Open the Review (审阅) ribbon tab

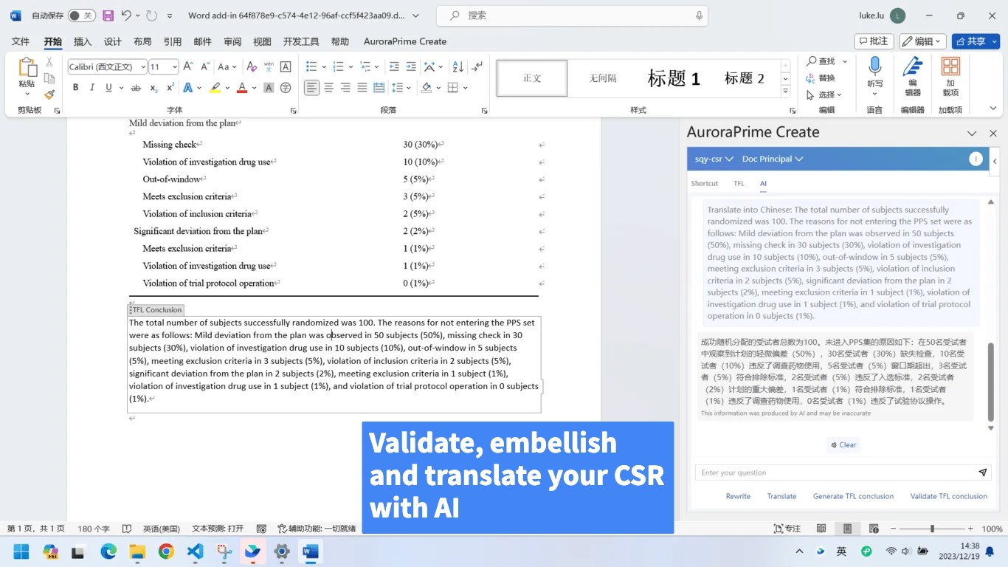click(232, 41)
